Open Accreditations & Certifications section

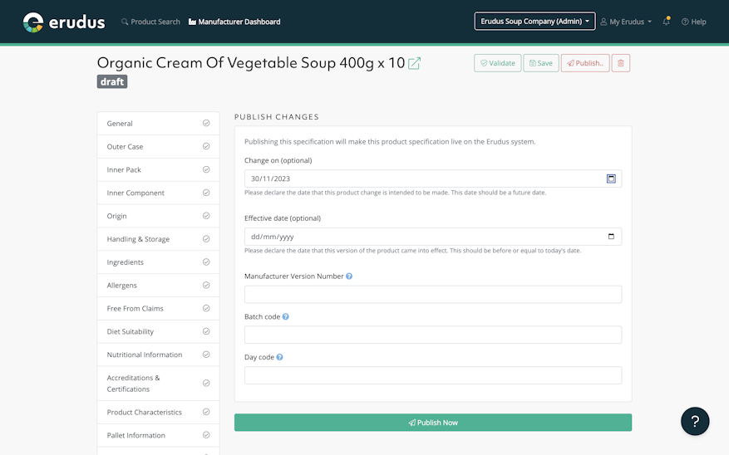click(x=158, y=384)
